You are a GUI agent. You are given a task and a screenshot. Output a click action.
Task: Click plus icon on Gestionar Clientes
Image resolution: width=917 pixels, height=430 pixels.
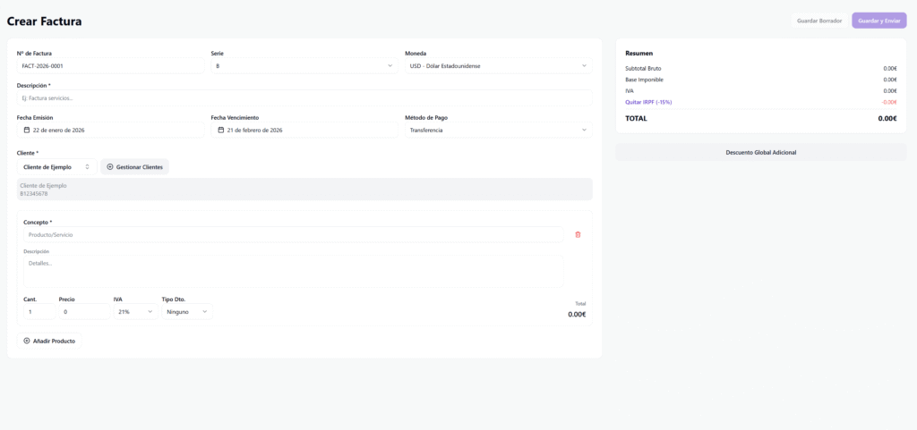(110, 166)
